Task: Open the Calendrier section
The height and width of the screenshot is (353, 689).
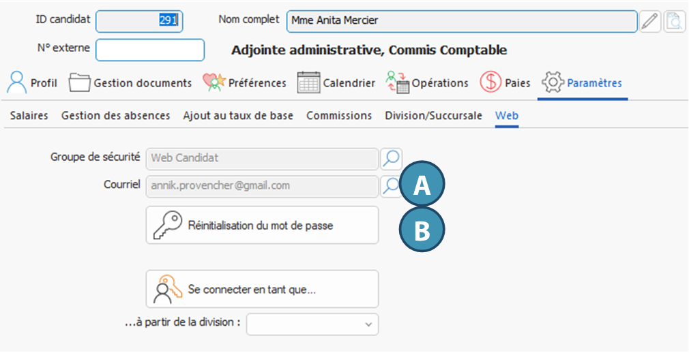Action: coord(337,83)
